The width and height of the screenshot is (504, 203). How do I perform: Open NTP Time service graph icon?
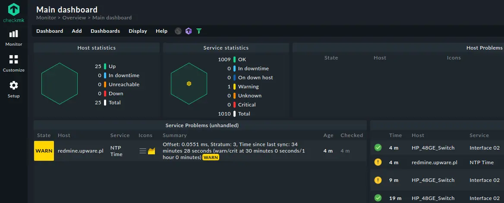tap(151, 151)
